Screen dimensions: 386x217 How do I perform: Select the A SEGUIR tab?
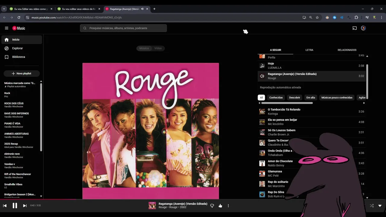point(275,50)
